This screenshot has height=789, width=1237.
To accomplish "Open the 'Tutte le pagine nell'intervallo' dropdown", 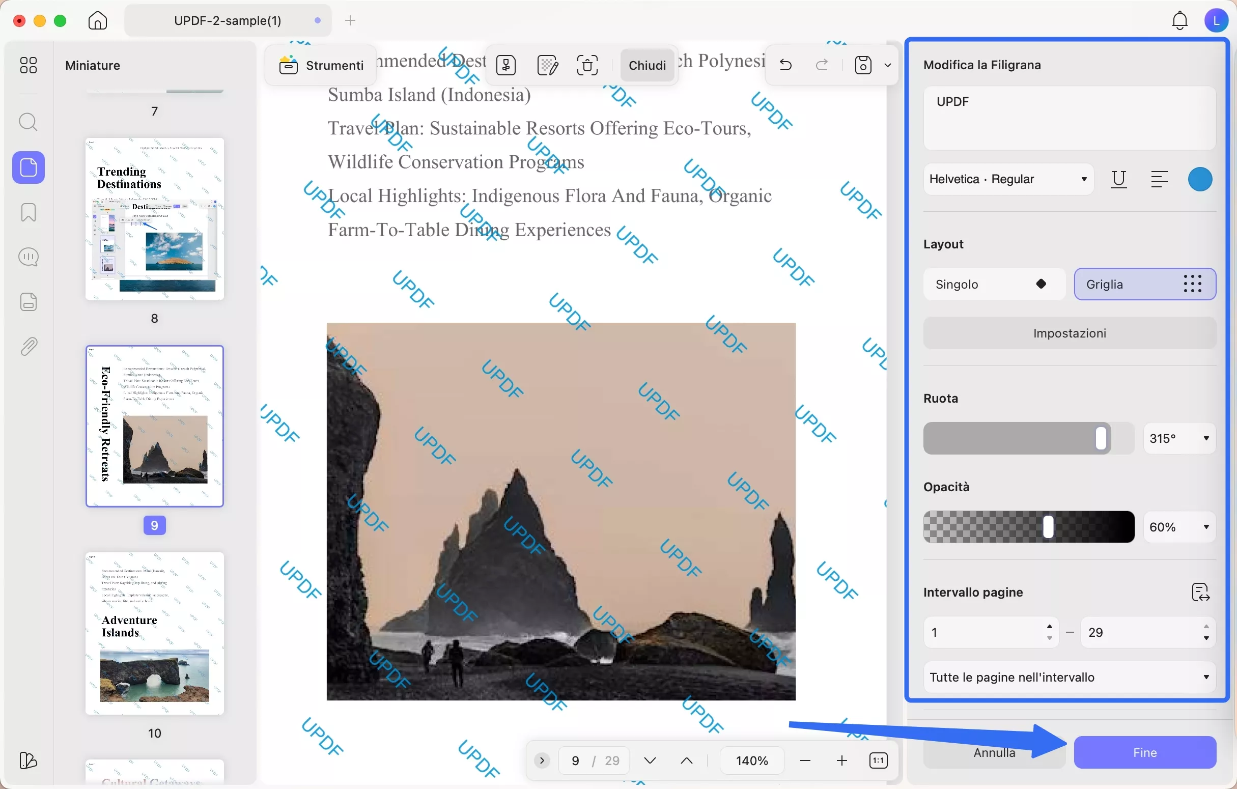I will [1069, 677].
